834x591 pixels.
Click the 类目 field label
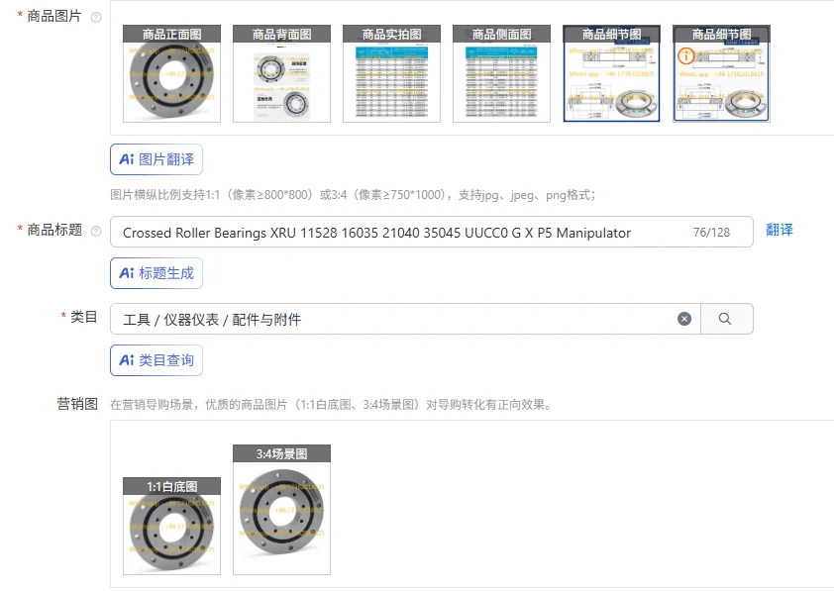tap(84, 318)
